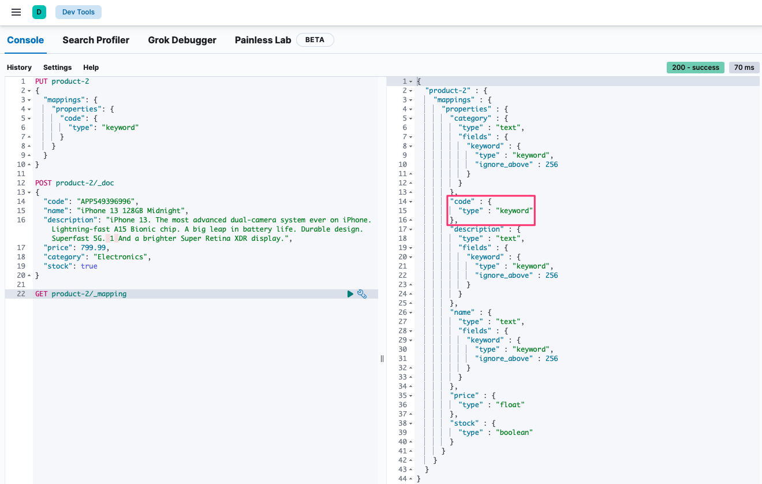Select the Painless Lab tab

263,40
